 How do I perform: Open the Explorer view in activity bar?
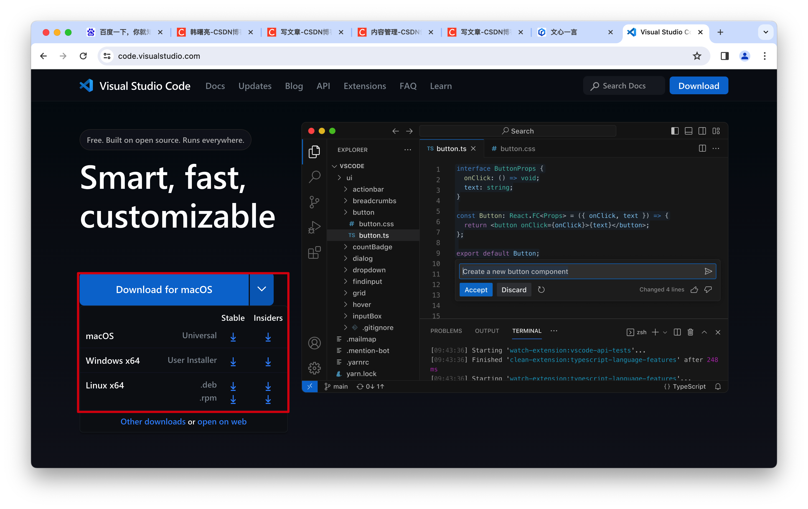(314, 152)
